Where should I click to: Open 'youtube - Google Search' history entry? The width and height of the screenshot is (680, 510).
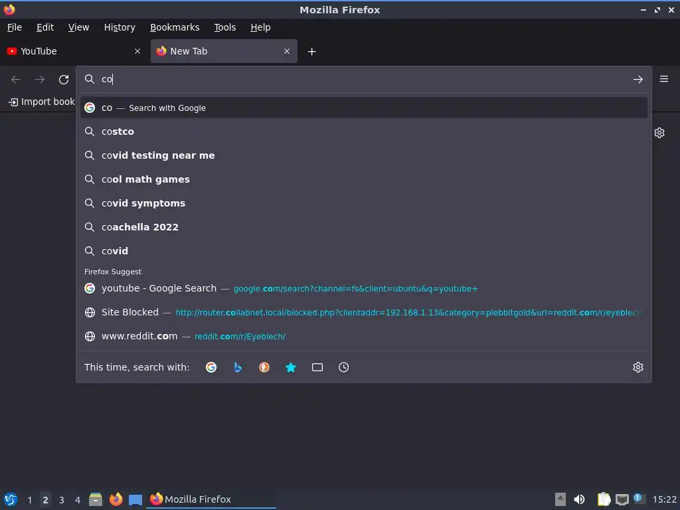point(363,288)
